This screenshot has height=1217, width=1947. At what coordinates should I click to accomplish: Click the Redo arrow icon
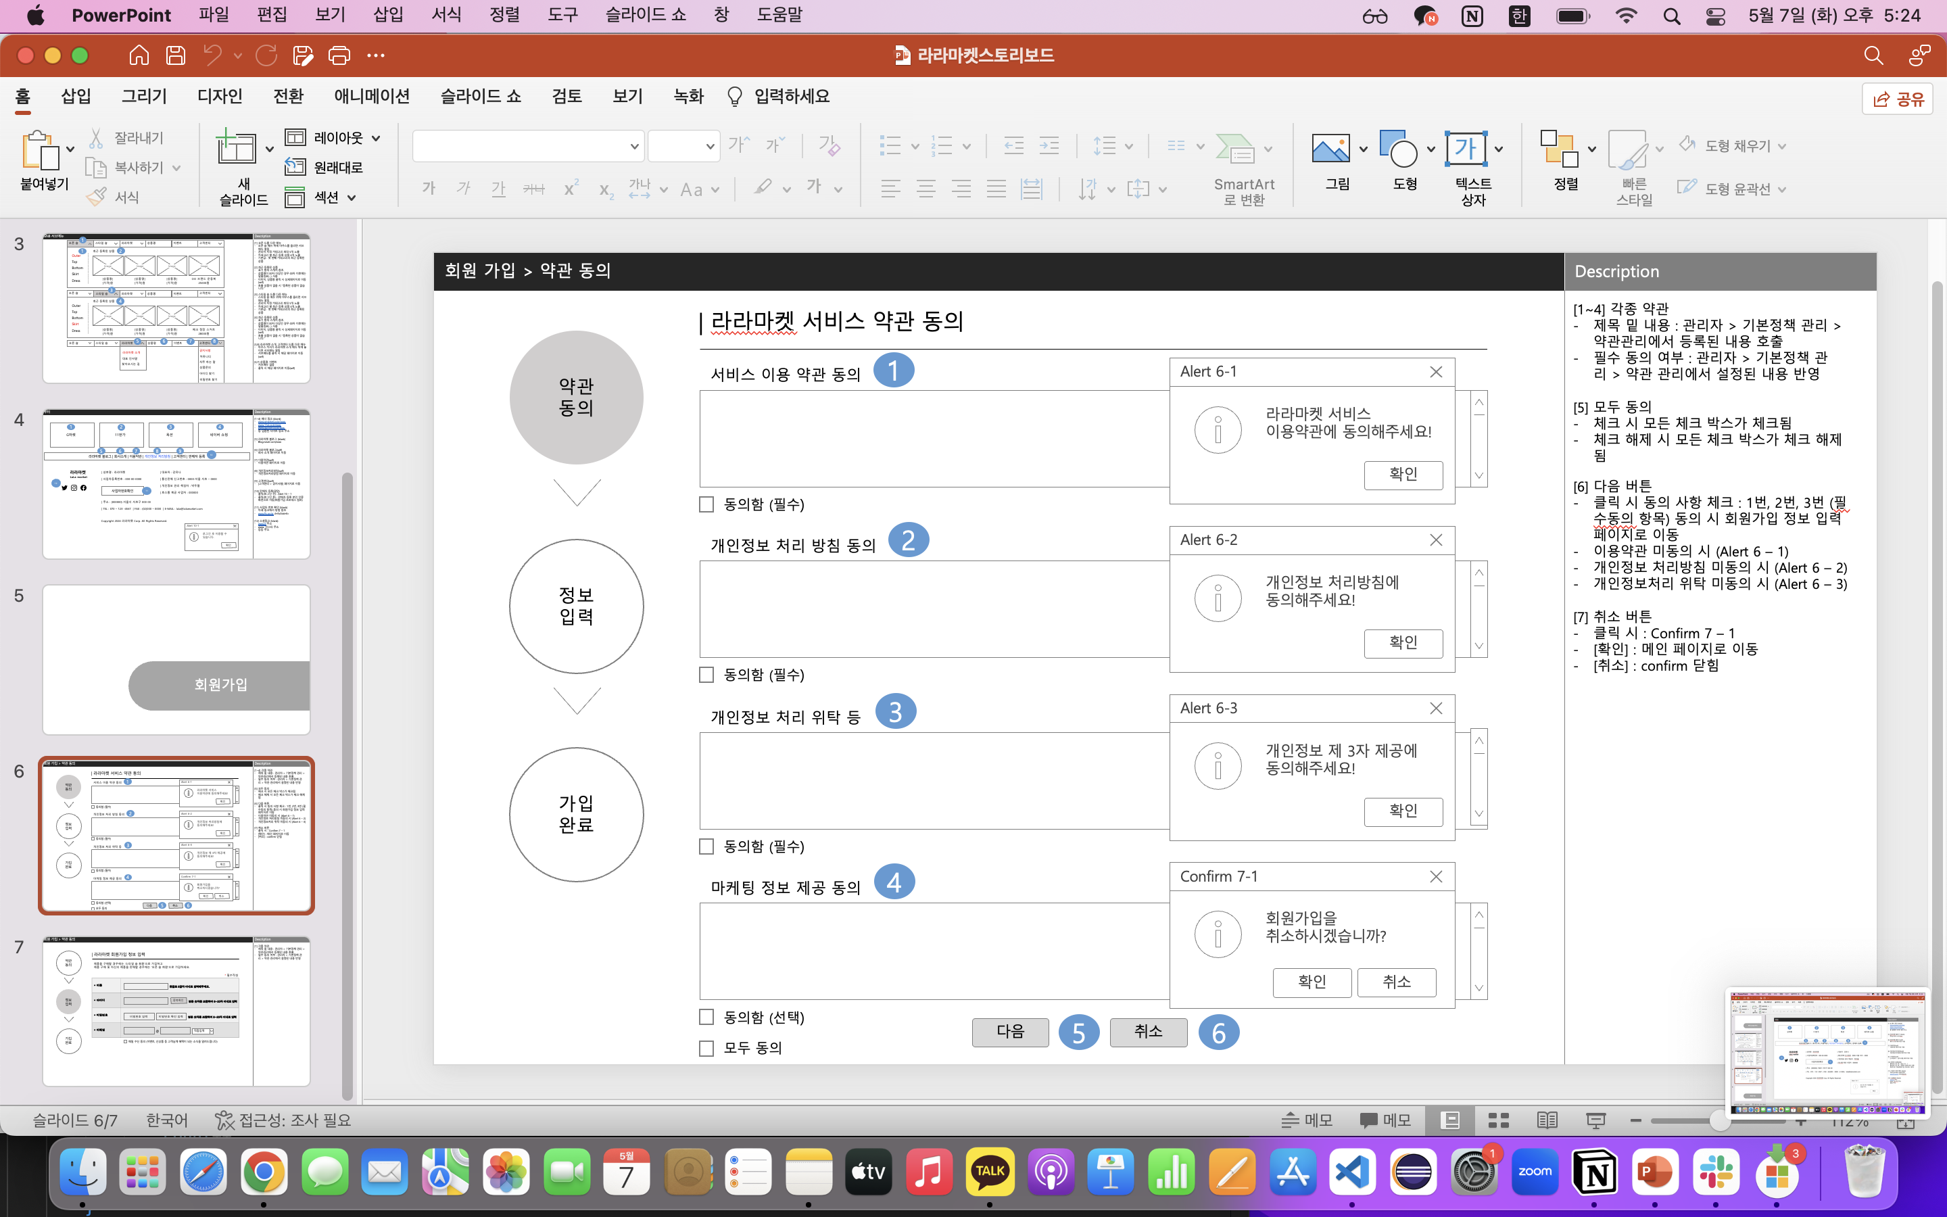click(266, 55)
